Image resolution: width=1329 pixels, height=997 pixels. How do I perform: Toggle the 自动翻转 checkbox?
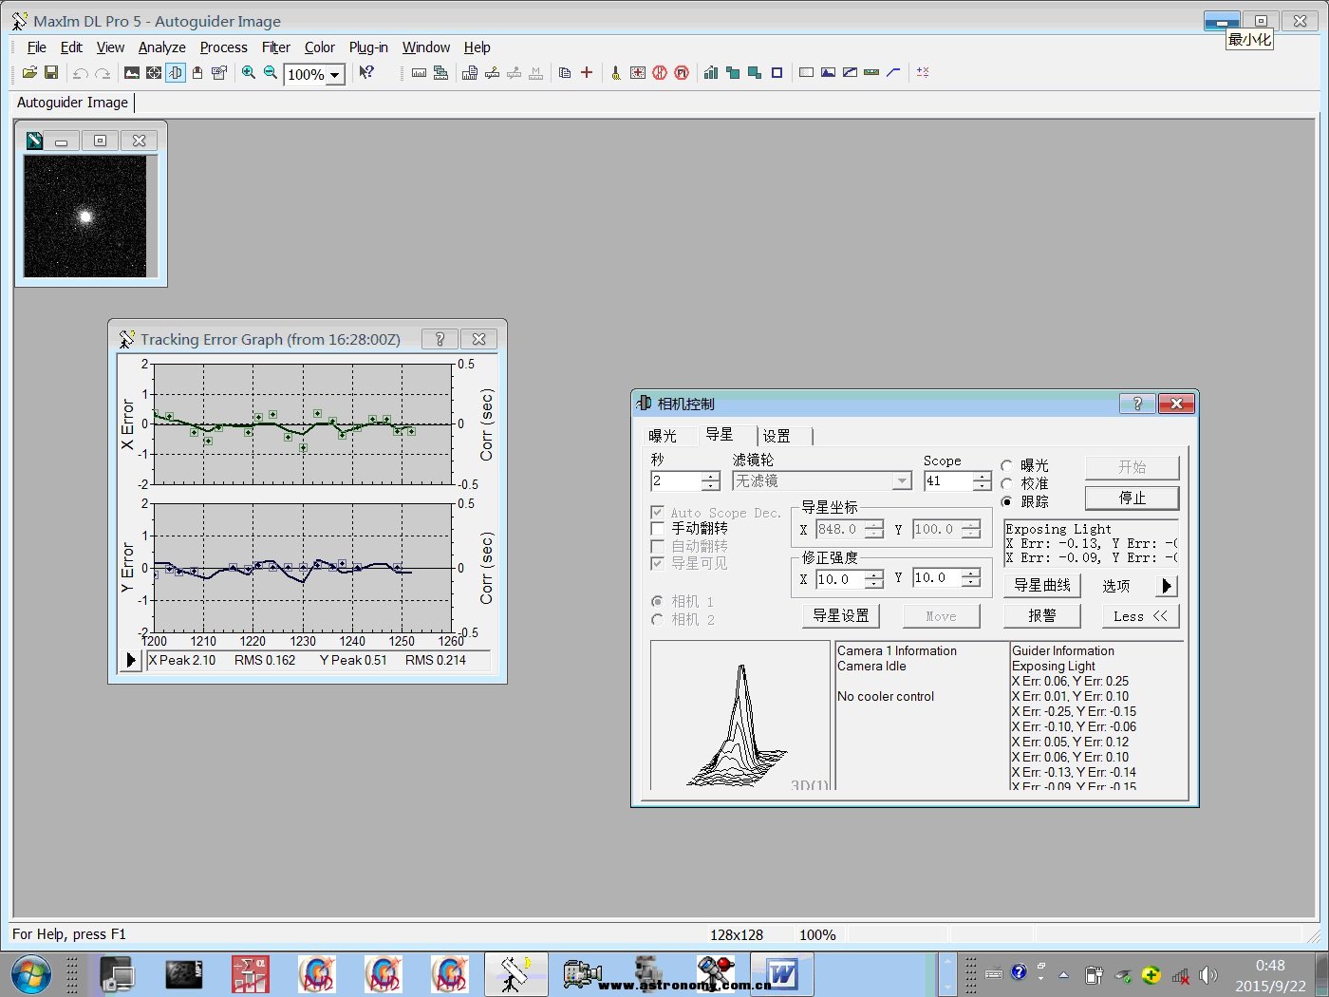[657, 547]
